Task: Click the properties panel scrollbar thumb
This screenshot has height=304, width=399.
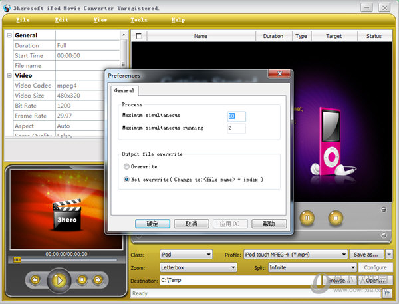Action: pyautogui.click(x=124, y=53)
